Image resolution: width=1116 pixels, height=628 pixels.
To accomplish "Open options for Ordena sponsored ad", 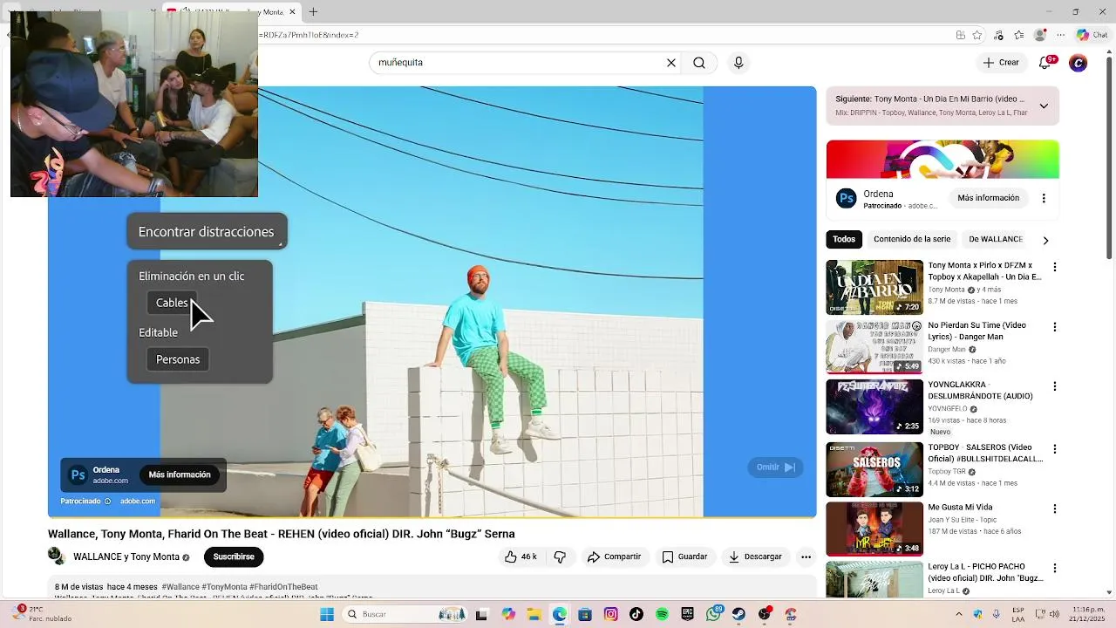I will point(1044,198).
